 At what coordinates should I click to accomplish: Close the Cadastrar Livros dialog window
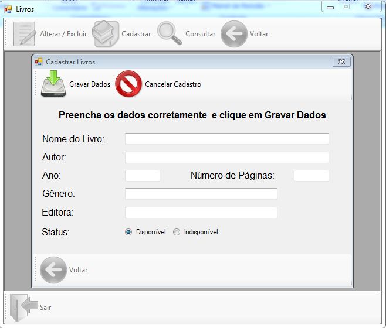tap(341, 61)
